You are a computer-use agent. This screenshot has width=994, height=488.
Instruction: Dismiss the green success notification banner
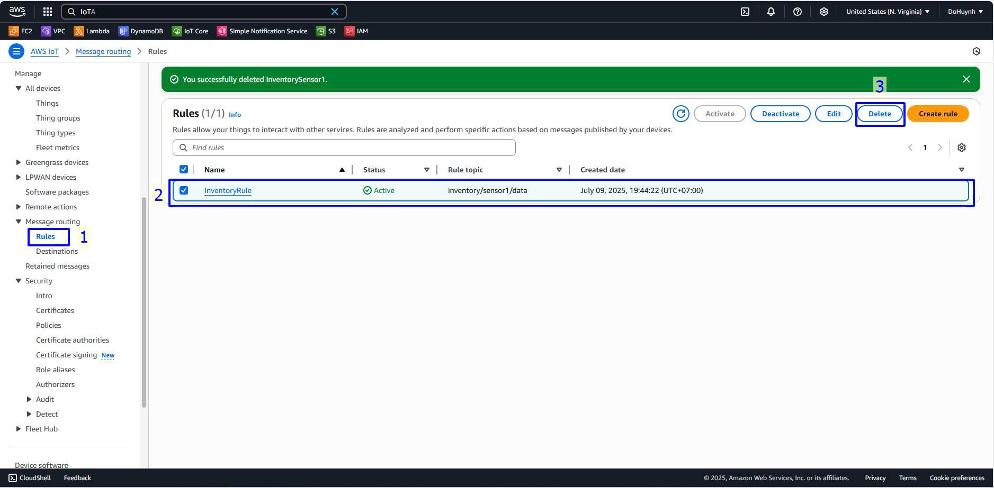966,79
